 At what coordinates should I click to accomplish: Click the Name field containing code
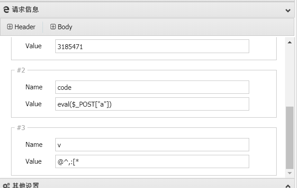coord(152,87)
